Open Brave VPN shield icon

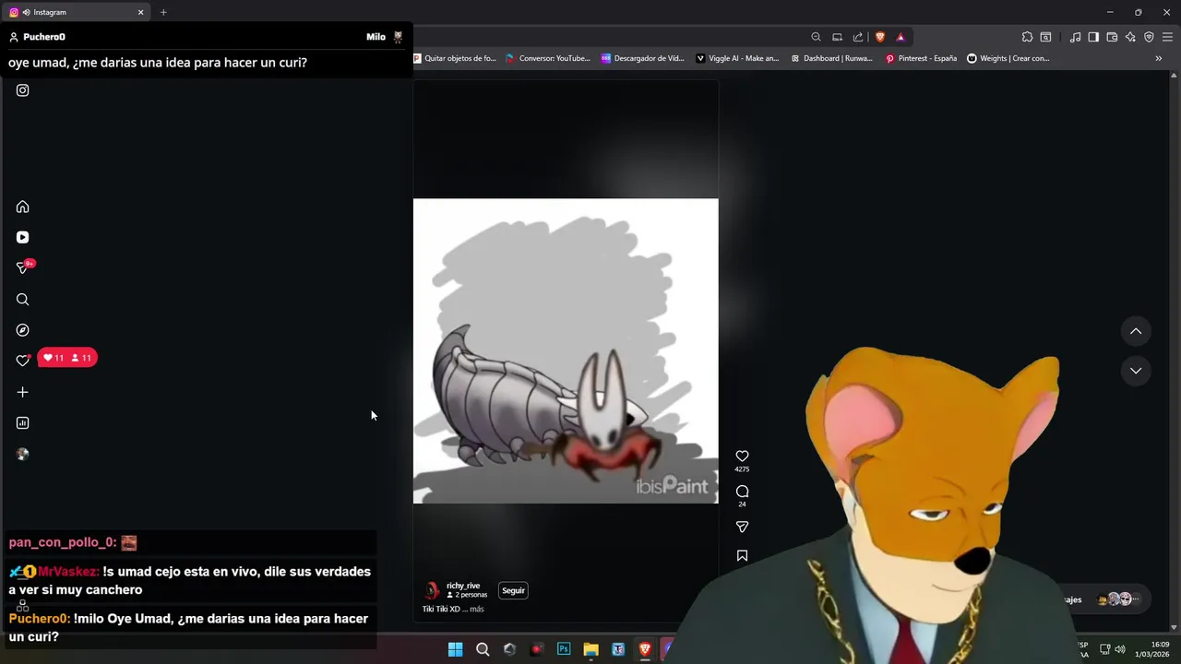click(1149, 37)
